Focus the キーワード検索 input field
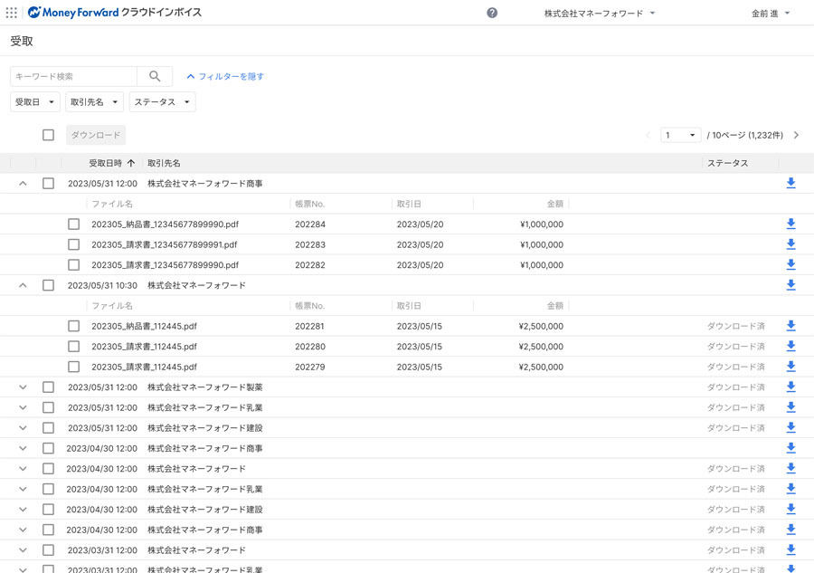The height and width of the screenshot is (573, 814). (74, 76)
